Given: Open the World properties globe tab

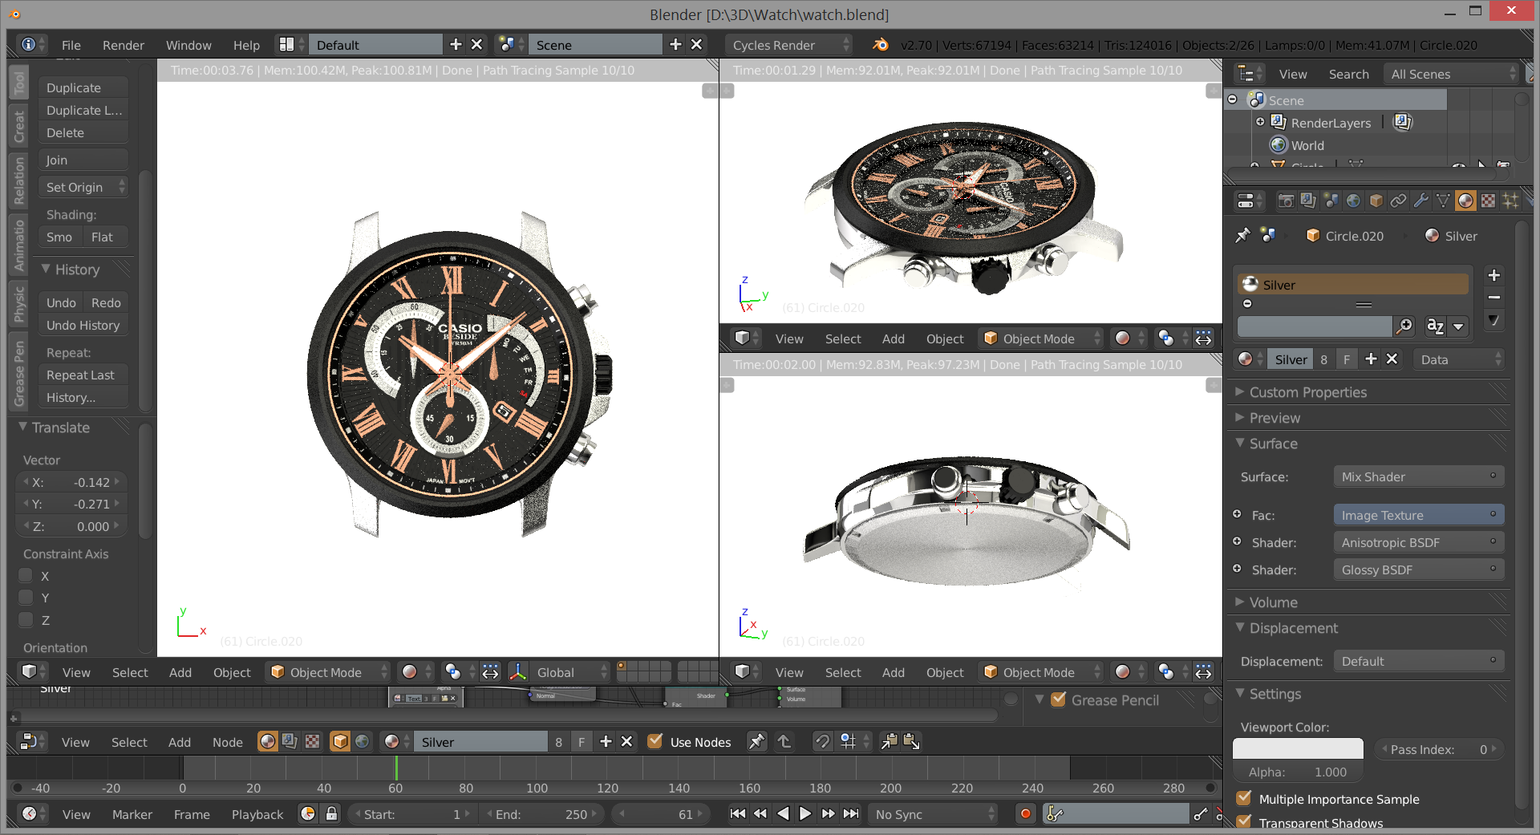Looking at the screenshot, I should tap(1353, 201).
